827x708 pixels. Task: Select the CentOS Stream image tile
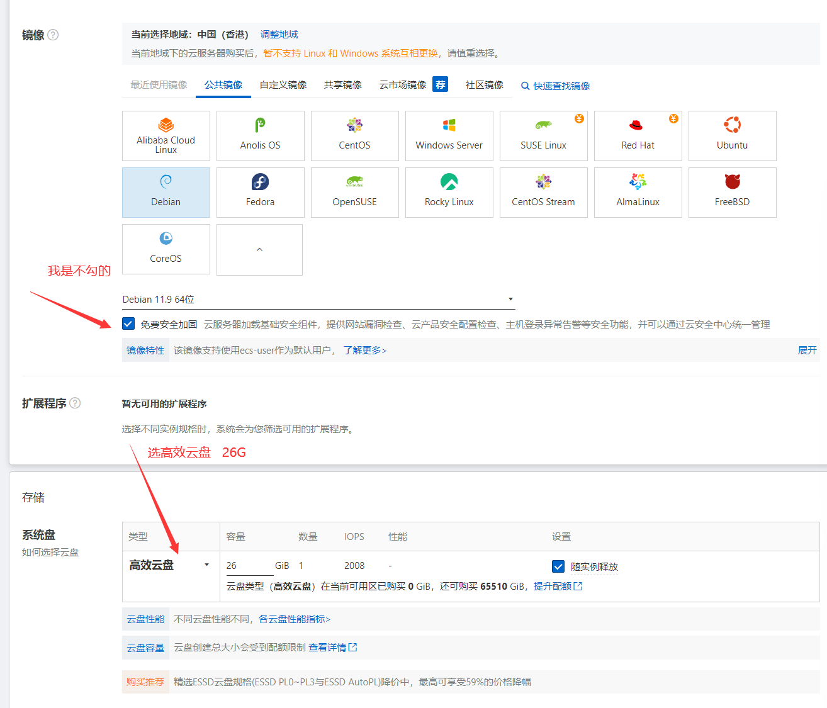pos(544,193)
